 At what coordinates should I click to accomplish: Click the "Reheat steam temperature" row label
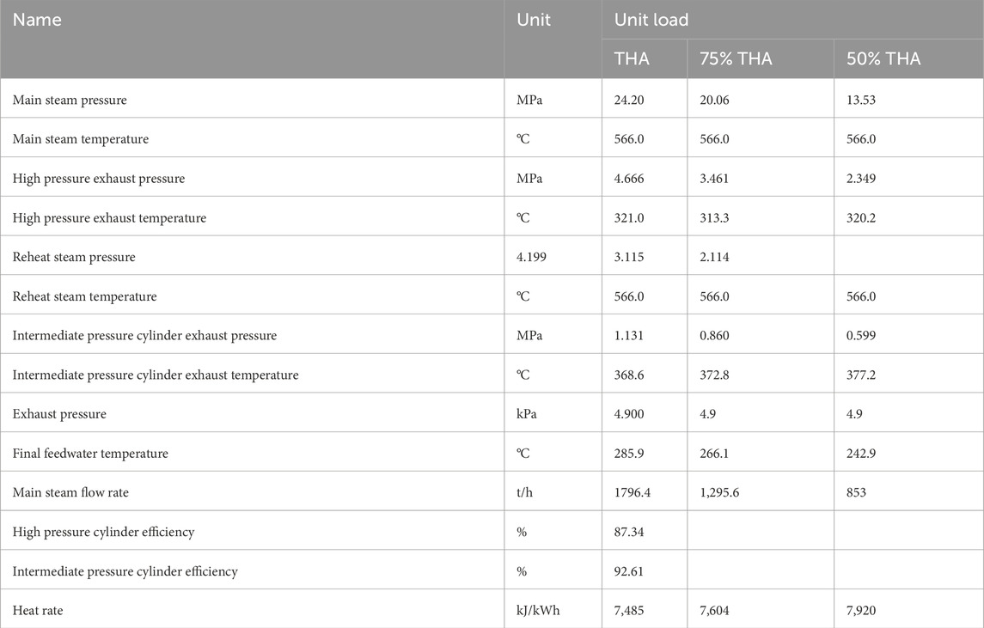tap(85, 296)
